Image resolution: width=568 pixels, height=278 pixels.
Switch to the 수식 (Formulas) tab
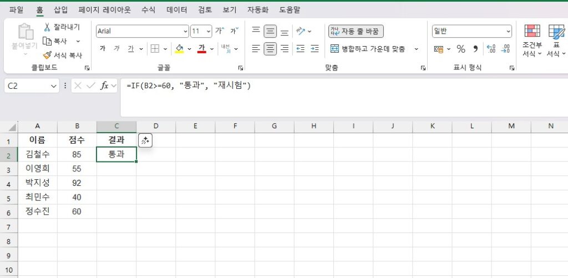pos(148,10)
